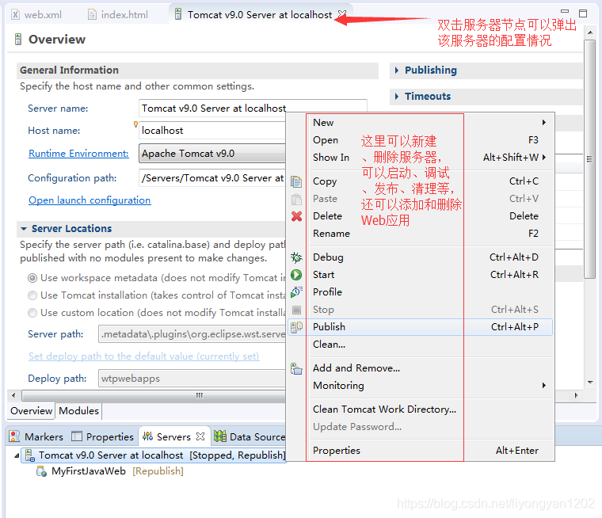
Task: Click the Tomcat server icon in Servers list
Action: coord(29,455)
